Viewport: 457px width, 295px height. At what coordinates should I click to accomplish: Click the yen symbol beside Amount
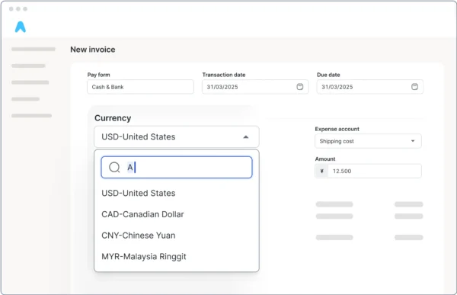[321, 171]
